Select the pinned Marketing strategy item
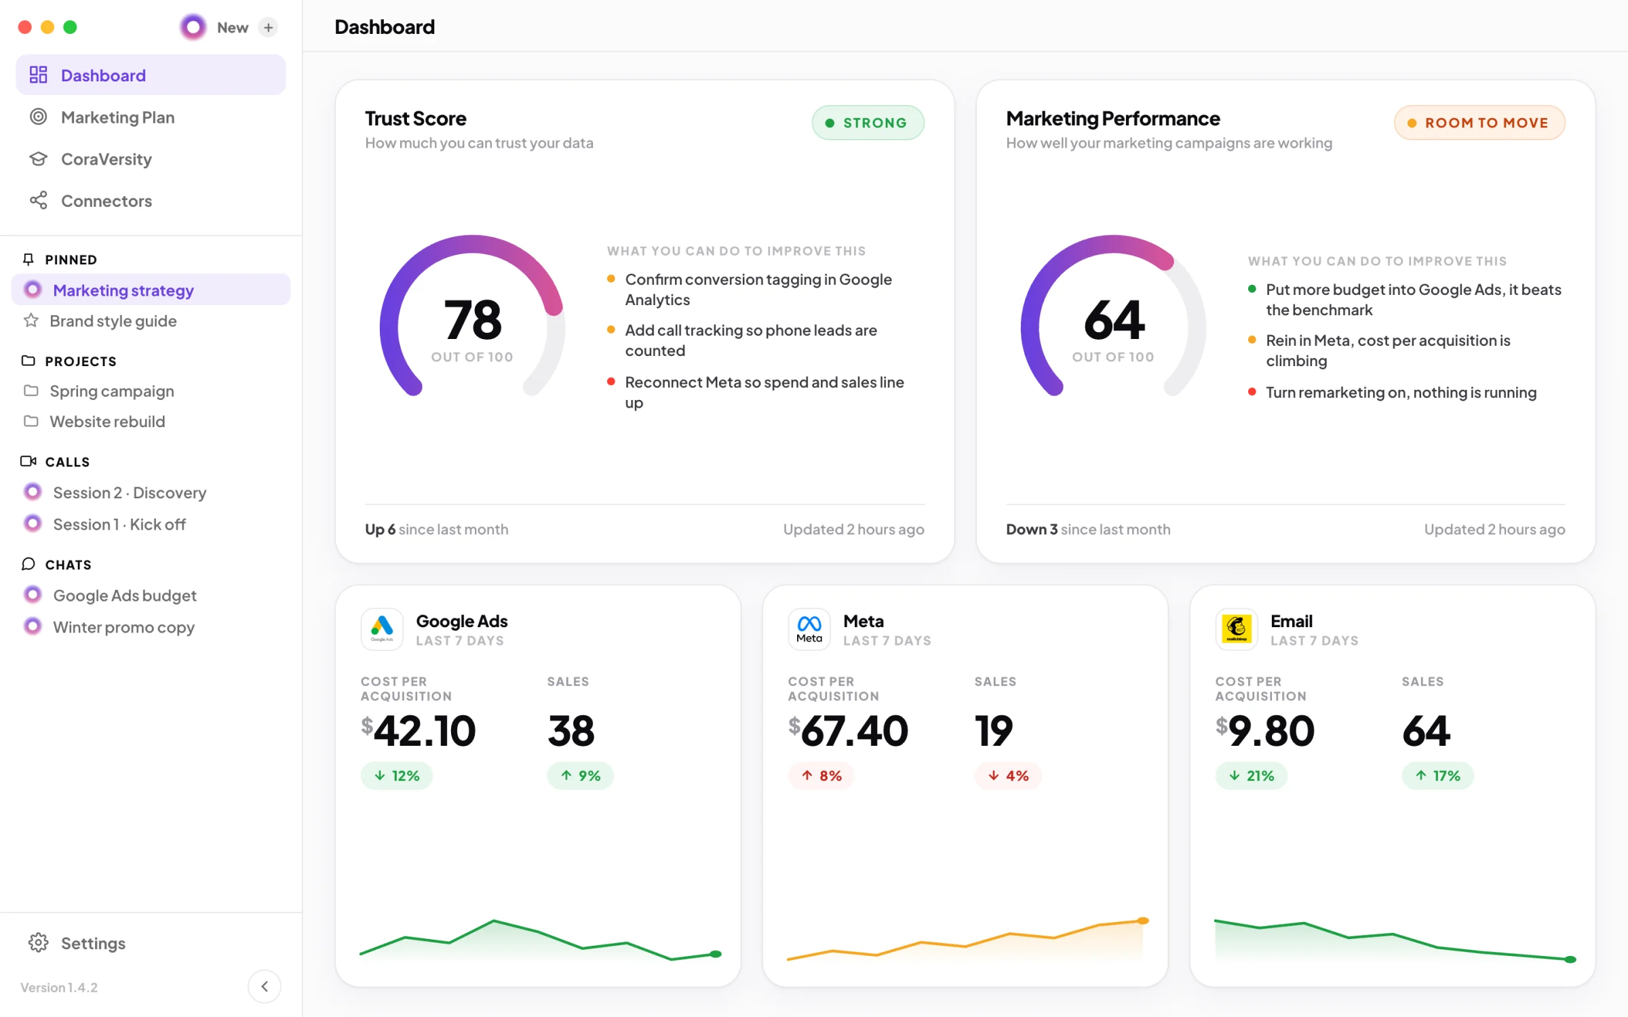The width and height of the screenshot is (1628, 1017). tap(151, 290)
